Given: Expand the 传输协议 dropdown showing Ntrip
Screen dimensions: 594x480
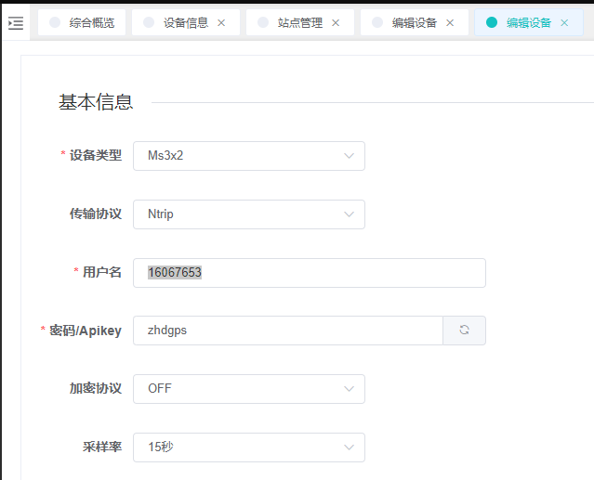Looking at the screenshot, I should coord(248,214).
